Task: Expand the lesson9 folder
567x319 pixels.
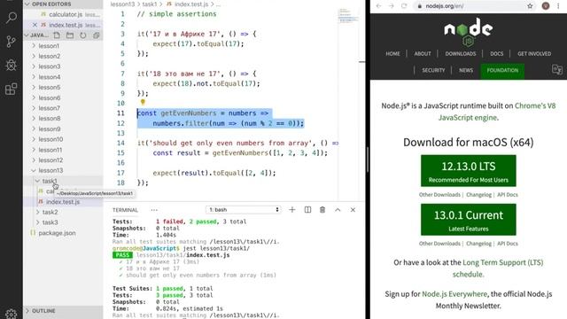Action: click(50, 128)
